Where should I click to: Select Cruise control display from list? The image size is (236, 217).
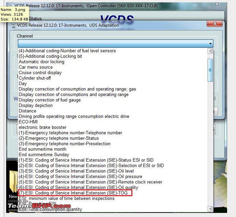40,73
